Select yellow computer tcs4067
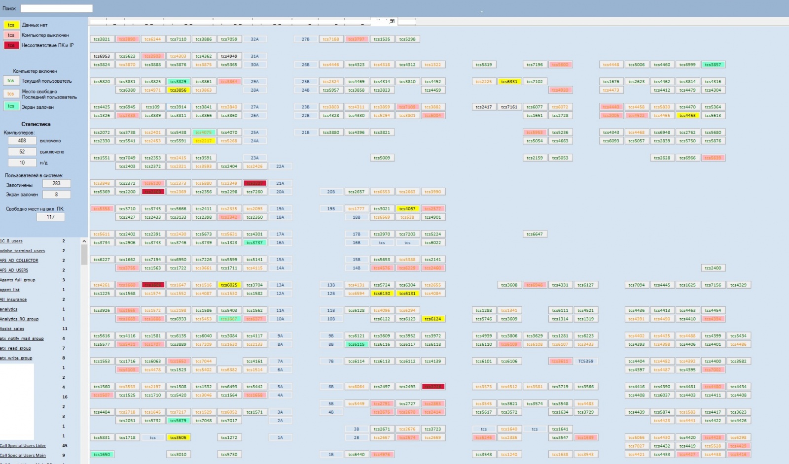Screen dimensions: 789x464 point(407,209)
